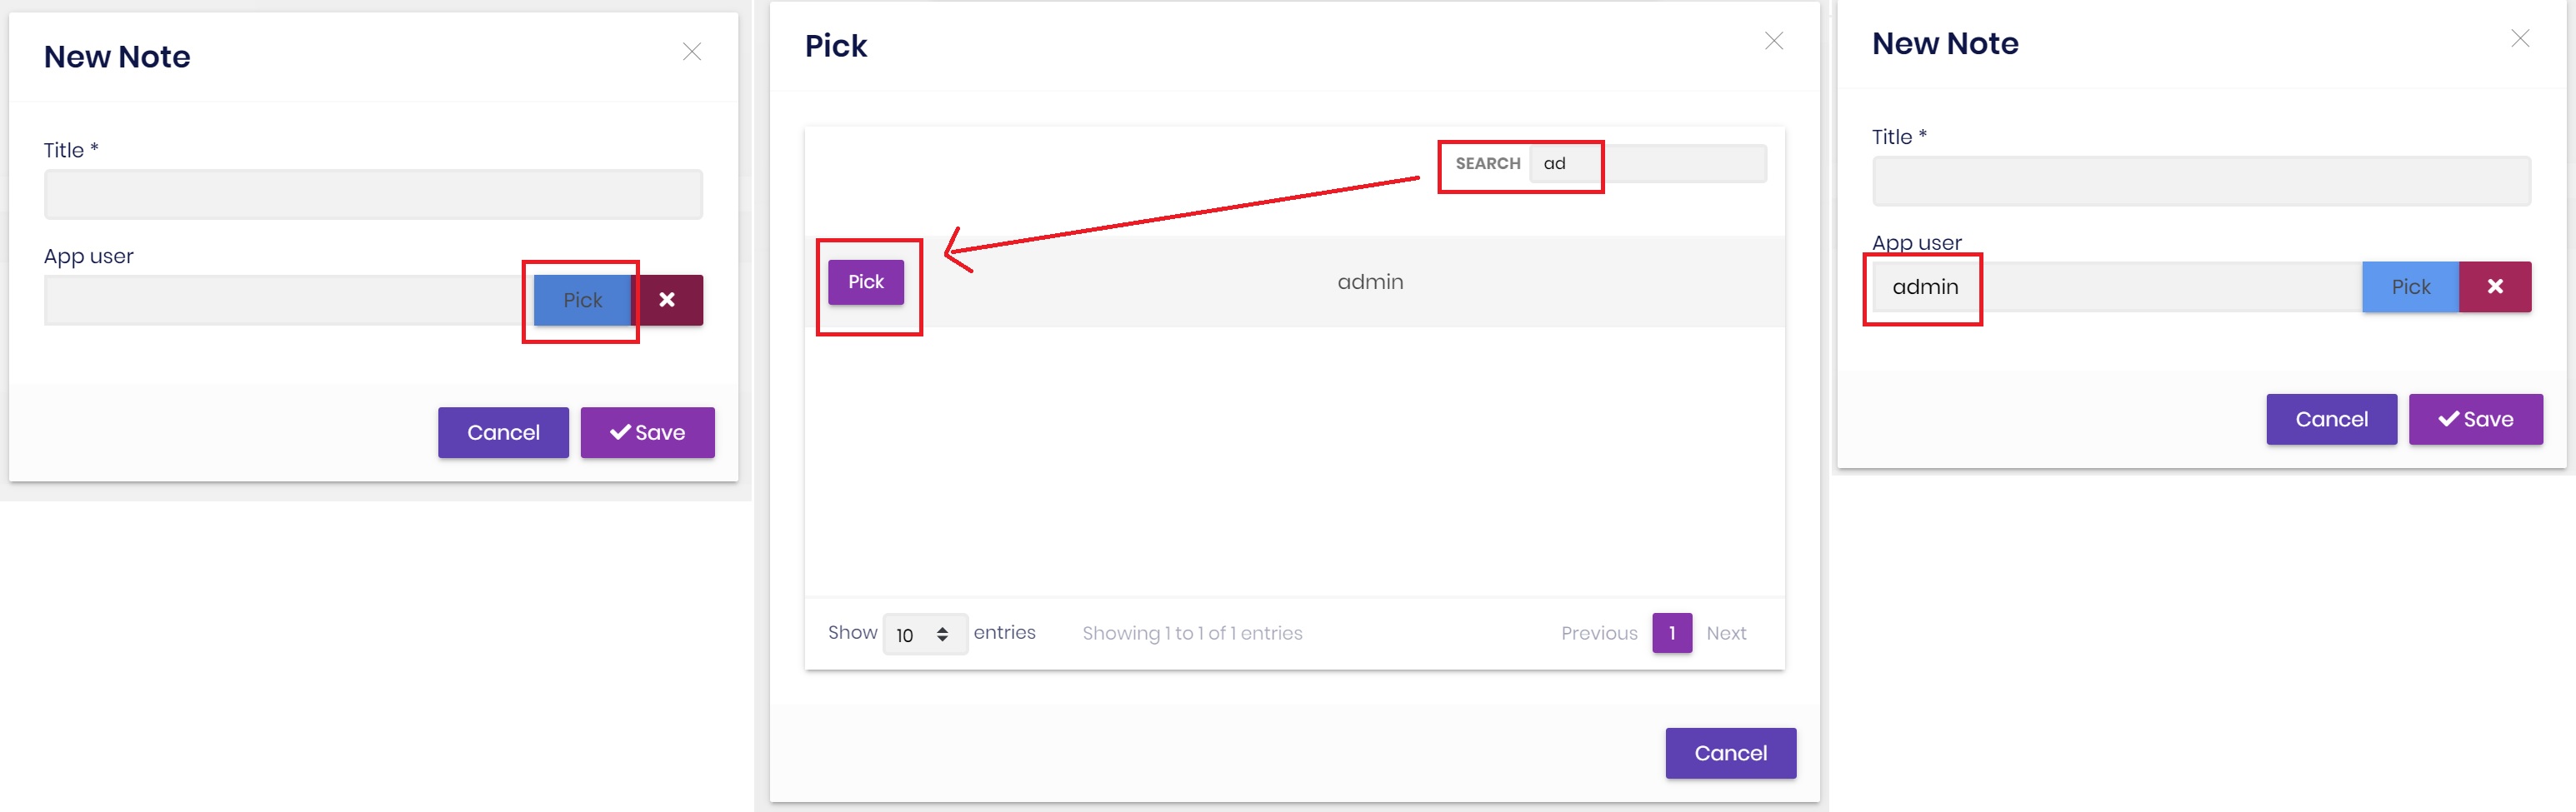
Task: Close the Pick dialog with the X icon
Action: coord(1773,41)
